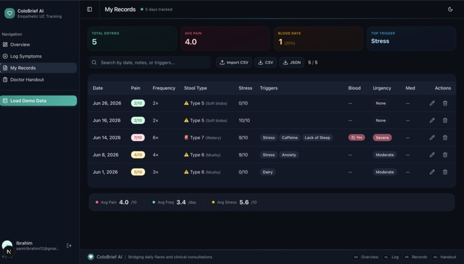The width and height of the screenshot is (464, 264).
Task: Click the 10/10 stress value
Action: 244,120
